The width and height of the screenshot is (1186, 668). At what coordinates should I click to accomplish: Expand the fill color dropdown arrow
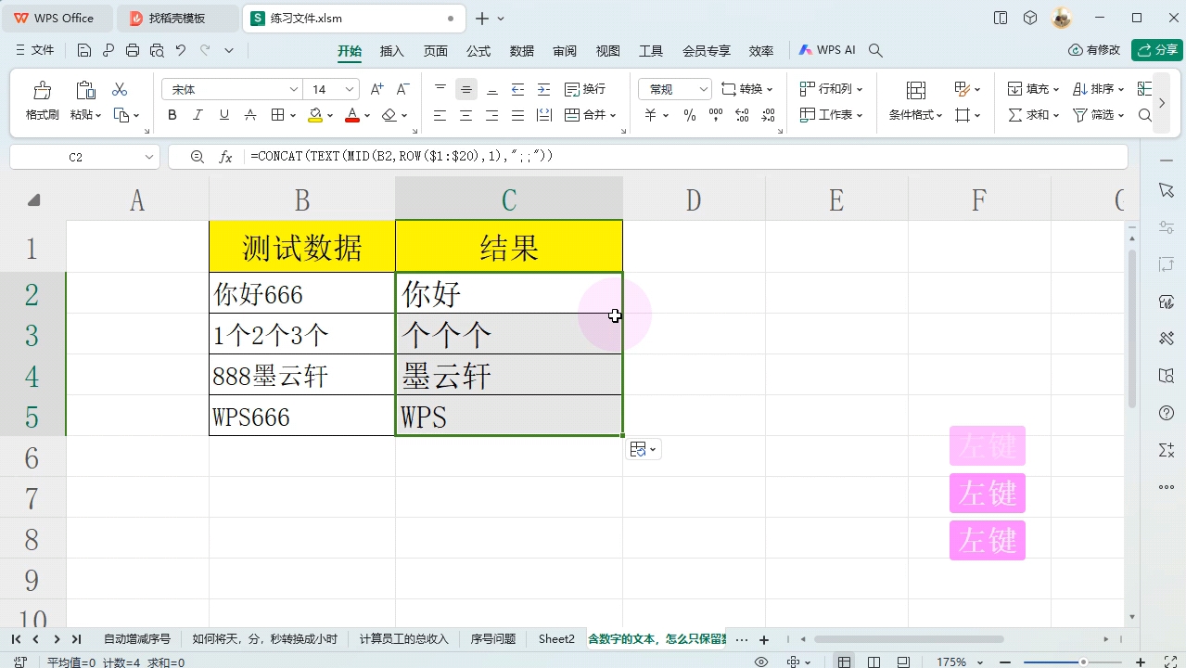[329, 114]
